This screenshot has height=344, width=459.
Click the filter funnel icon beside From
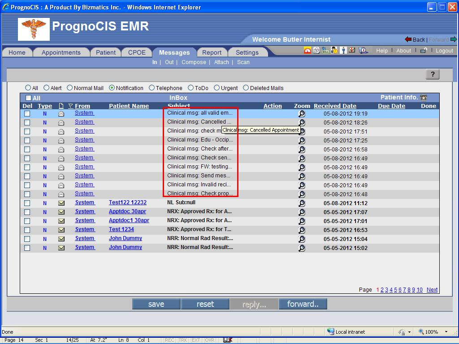70,106
